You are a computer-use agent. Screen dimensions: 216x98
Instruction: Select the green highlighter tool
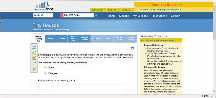click(34, 58)
